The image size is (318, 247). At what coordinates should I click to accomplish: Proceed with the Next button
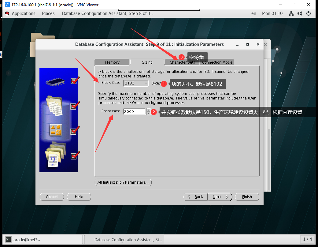[220, 197]
